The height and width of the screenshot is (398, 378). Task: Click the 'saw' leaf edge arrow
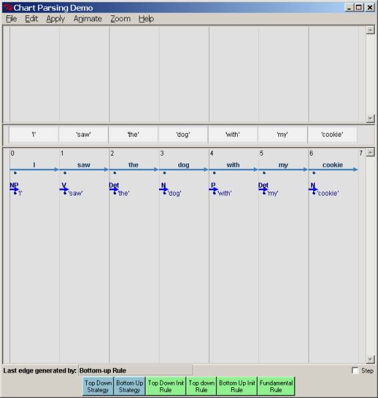click(x=83, y=170)
